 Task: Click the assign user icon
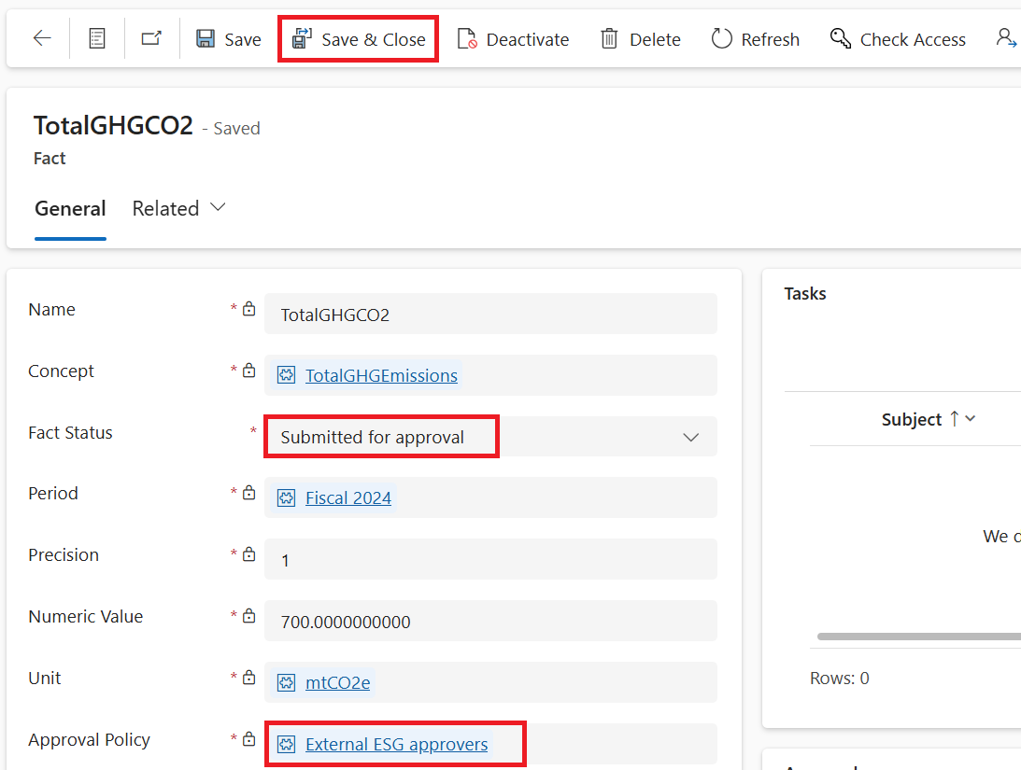click(x=1007, y=38)
